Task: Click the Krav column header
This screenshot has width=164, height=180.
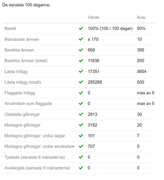Action: click(141, 17)
